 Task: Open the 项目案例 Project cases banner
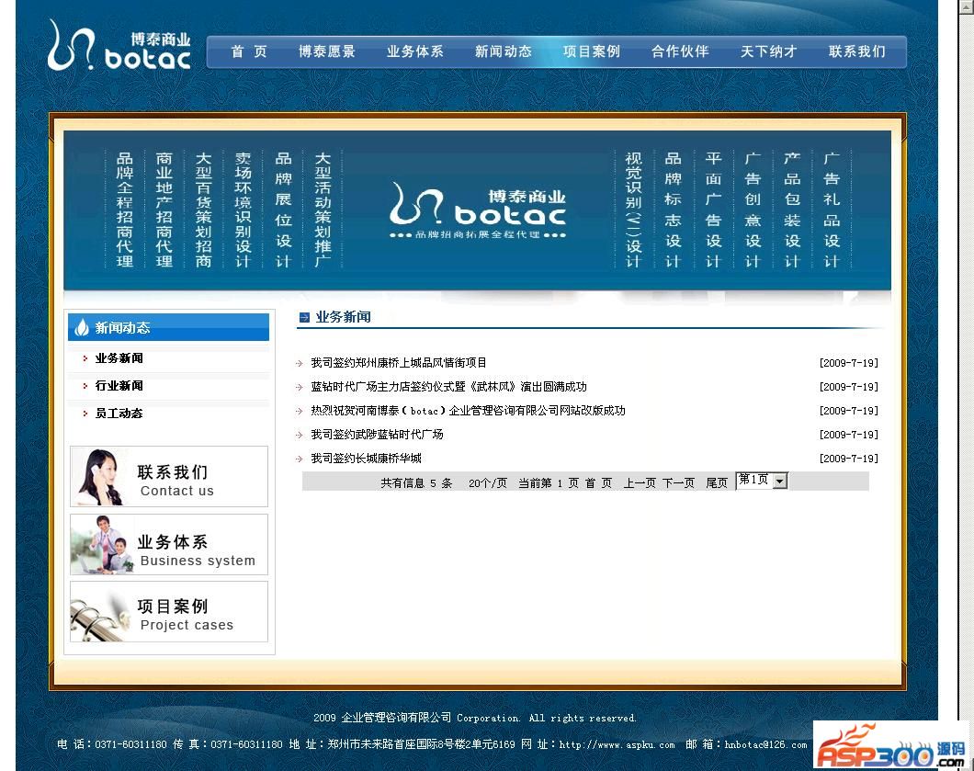coord(169,612)
